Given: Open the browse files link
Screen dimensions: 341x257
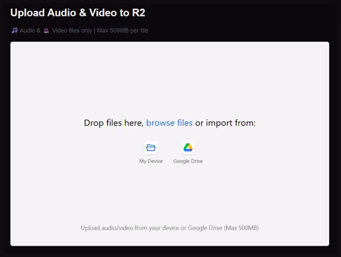Looking at the screenshot, I should click(x=169, y=123).
